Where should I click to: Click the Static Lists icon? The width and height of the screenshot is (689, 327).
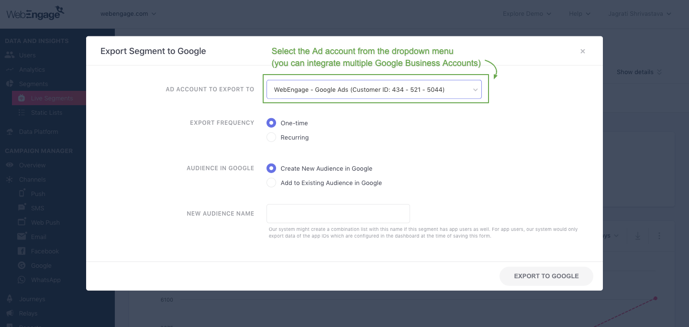tap(22, 112)
